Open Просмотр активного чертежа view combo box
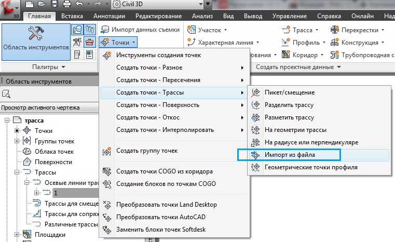 [x=49, y=107]
